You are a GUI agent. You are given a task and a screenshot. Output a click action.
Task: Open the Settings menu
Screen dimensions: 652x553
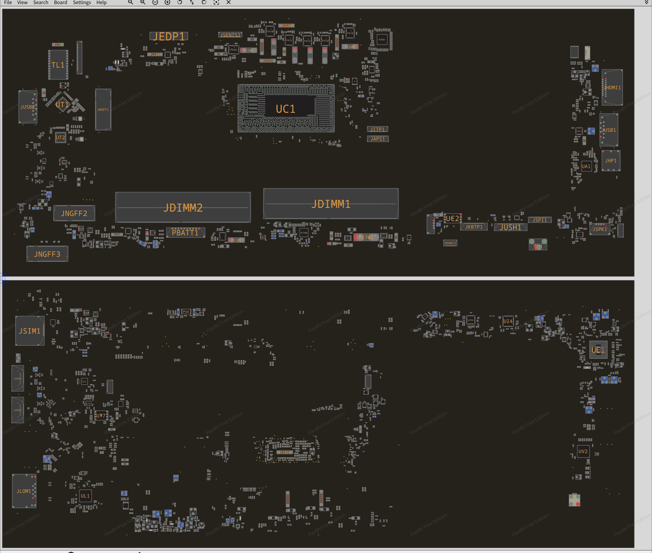82,2
